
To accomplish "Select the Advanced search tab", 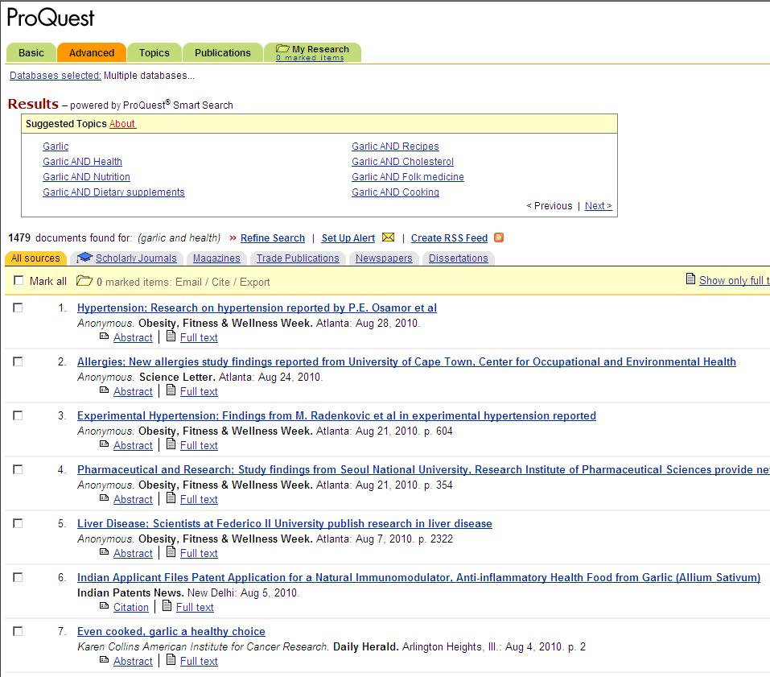I will (92, 52).
